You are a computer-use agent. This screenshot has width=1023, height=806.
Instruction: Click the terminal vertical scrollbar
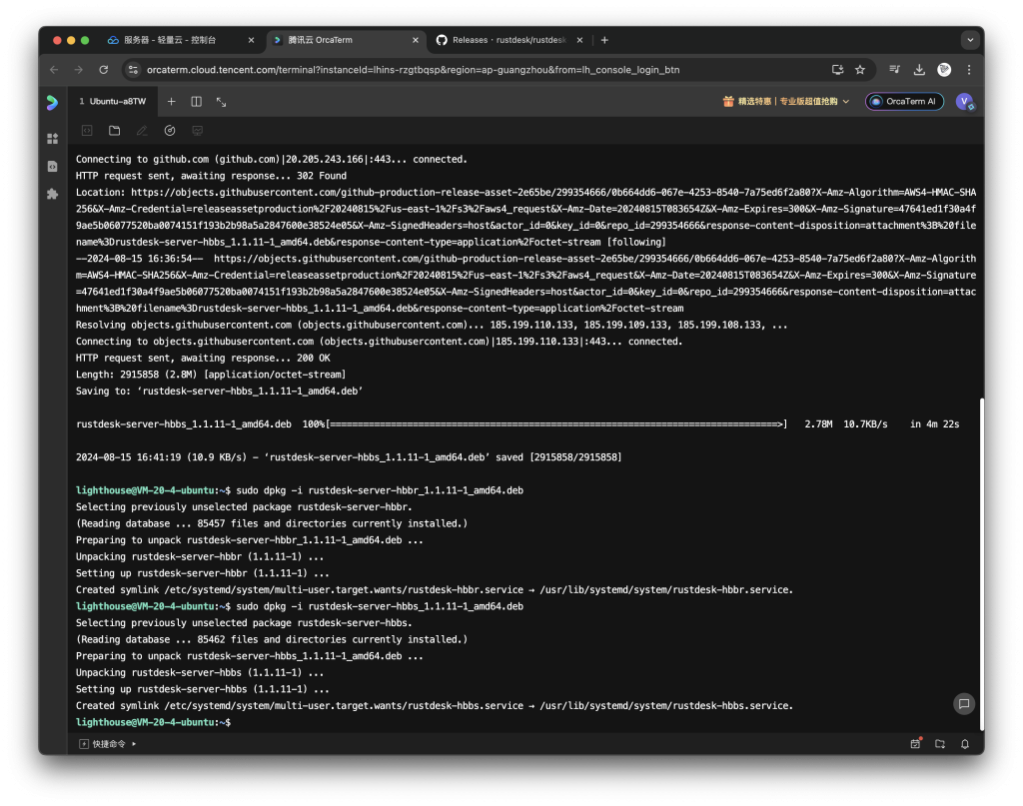[980, 559]
